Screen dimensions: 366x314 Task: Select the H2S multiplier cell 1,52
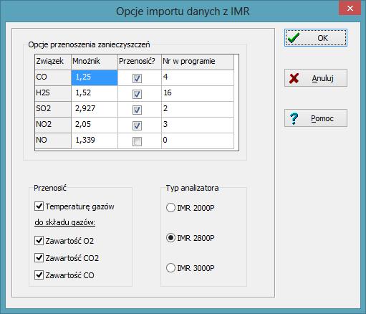(x=95, y=93)
